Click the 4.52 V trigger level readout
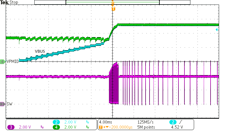The height and width of the screenshot is (136, 227). [x=177, y=127]
